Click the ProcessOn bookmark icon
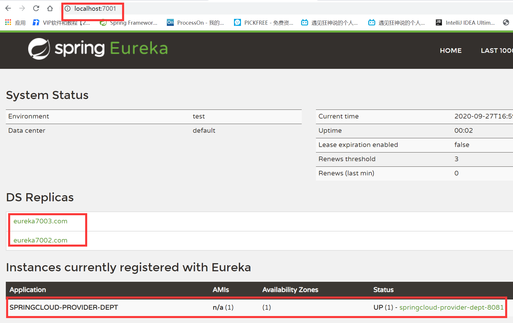The width and height of the screenshot is (513, 323). click(x=170, y=22)
